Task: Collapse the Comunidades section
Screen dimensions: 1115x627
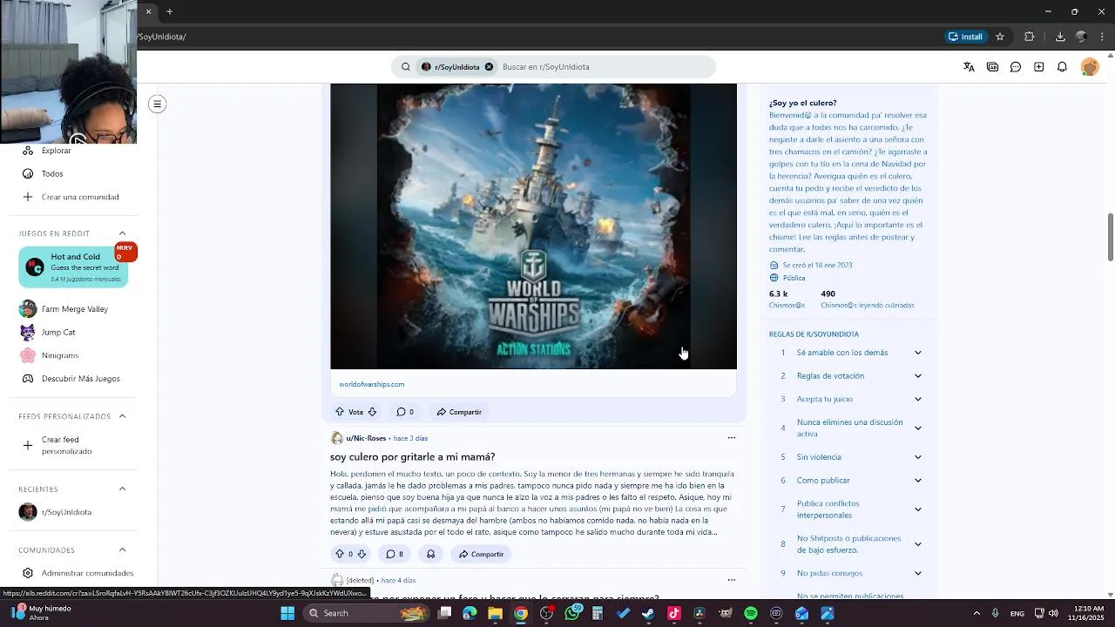Action: [122, 550]
